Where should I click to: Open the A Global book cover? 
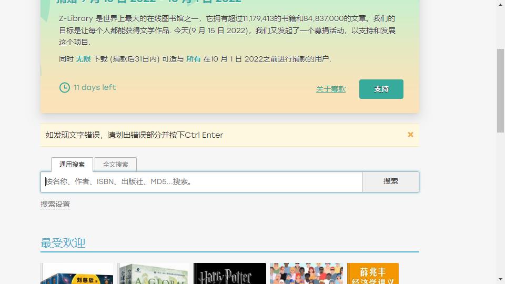tap(153, 273)
